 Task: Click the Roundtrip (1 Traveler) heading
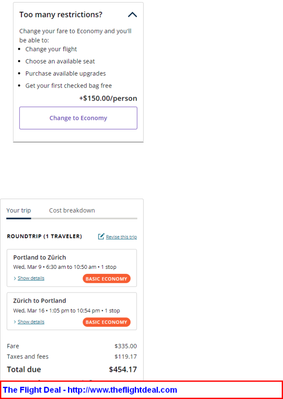point(44,236)
